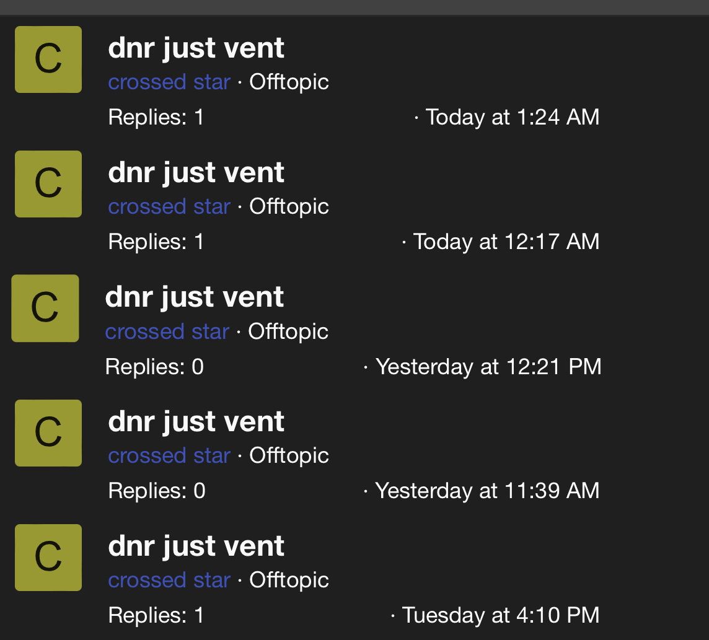Open Offtopic forum from the Tuesday thread

[x=289, y=581]
